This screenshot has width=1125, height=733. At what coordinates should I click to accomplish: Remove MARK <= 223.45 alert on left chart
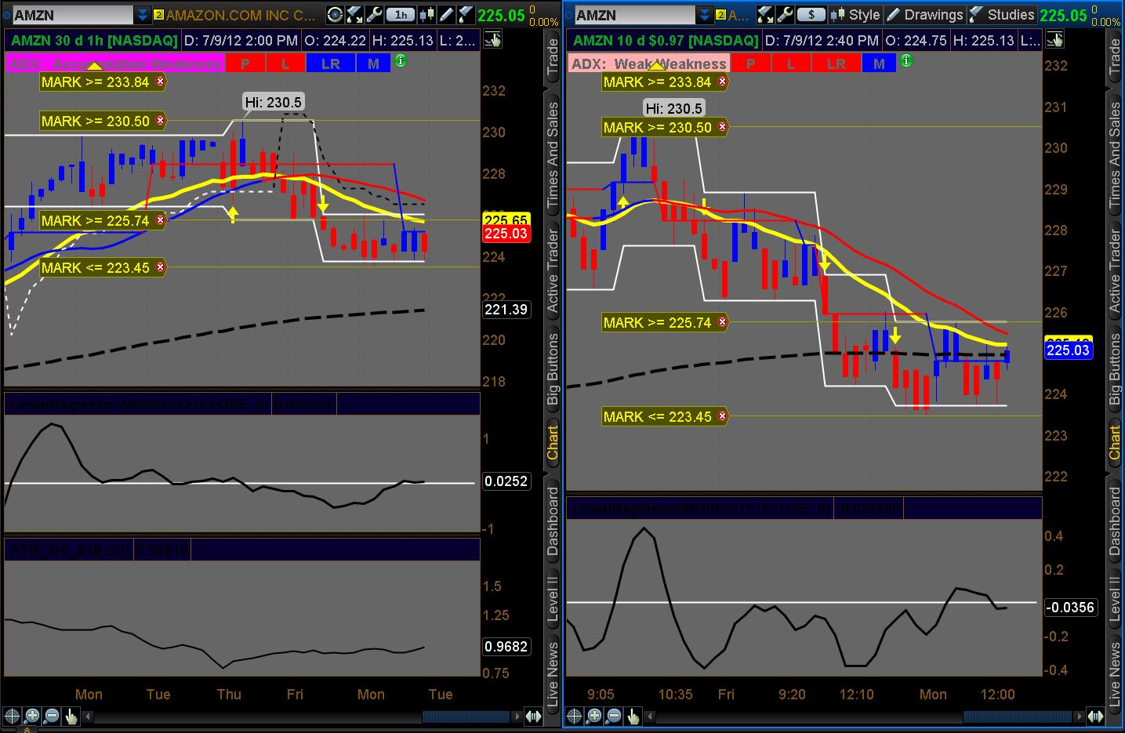(161, 267)
